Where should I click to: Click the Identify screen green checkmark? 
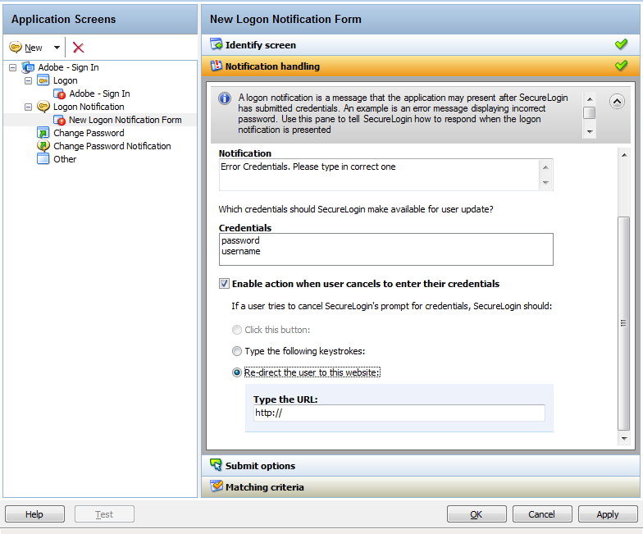pos(622,44)
